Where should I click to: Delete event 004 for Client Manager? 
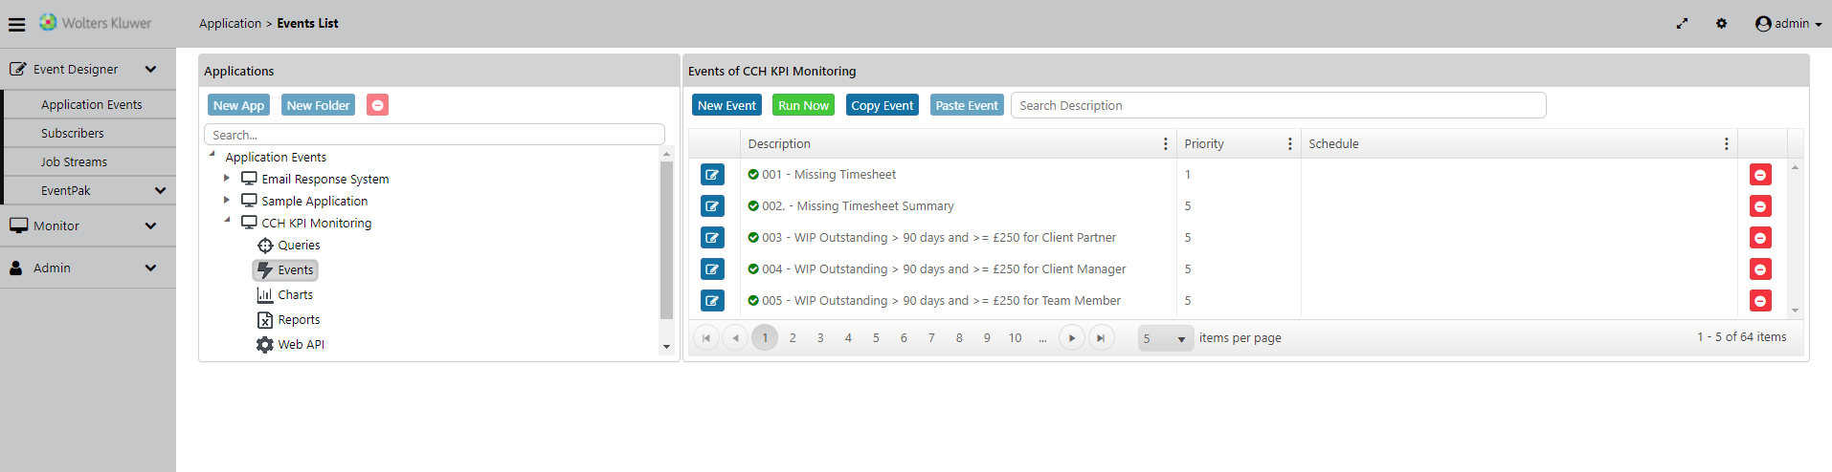point(1760,269)
